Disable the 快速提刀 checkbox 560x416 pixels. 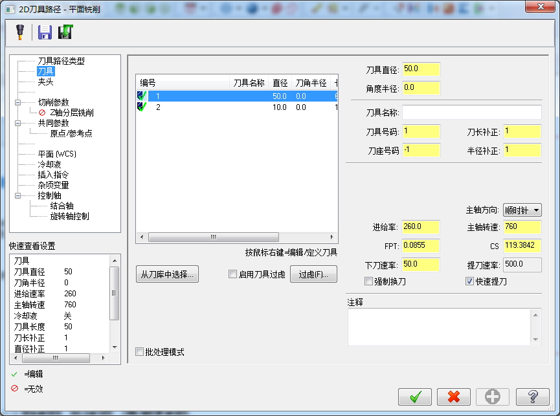pos(470,279)
